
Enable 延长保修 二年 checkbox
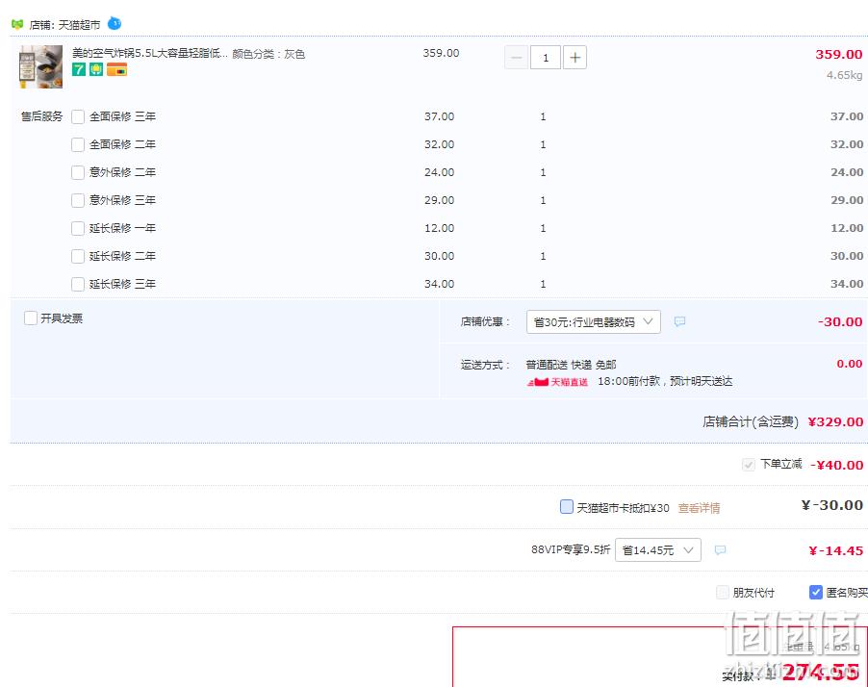tap(78, 256)
